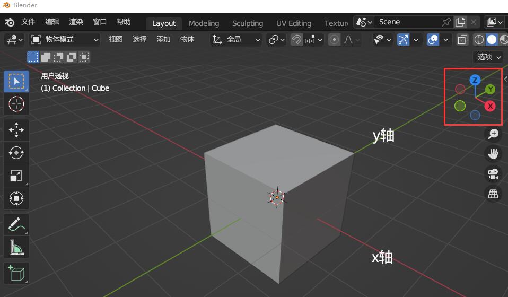Click the negative Y axis gizmo ball
Image resolution: width=508 pixels, height=297 pixels.
(x=460, y=106)
